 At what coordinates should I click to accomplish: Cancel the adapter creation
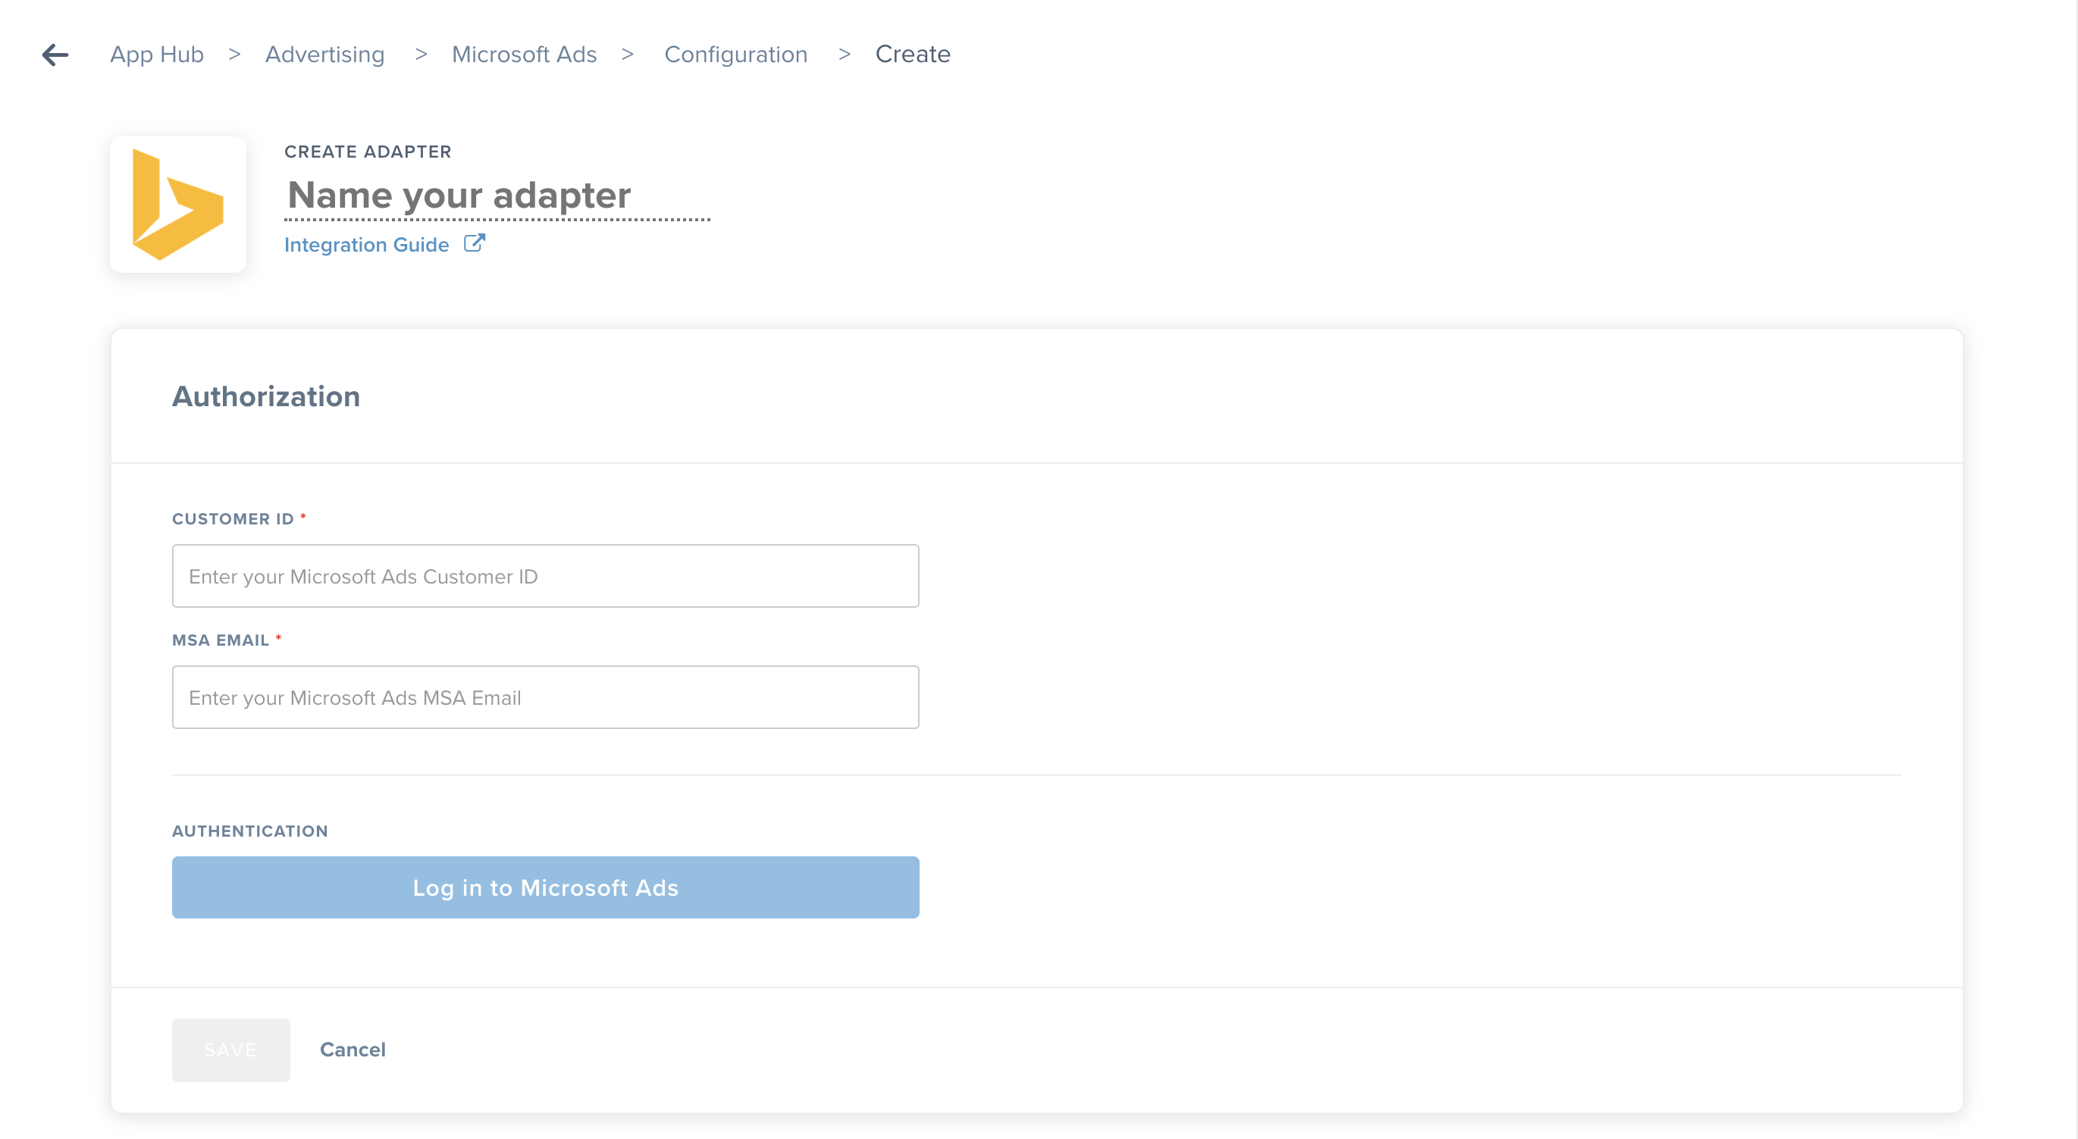click(353, 1050)
